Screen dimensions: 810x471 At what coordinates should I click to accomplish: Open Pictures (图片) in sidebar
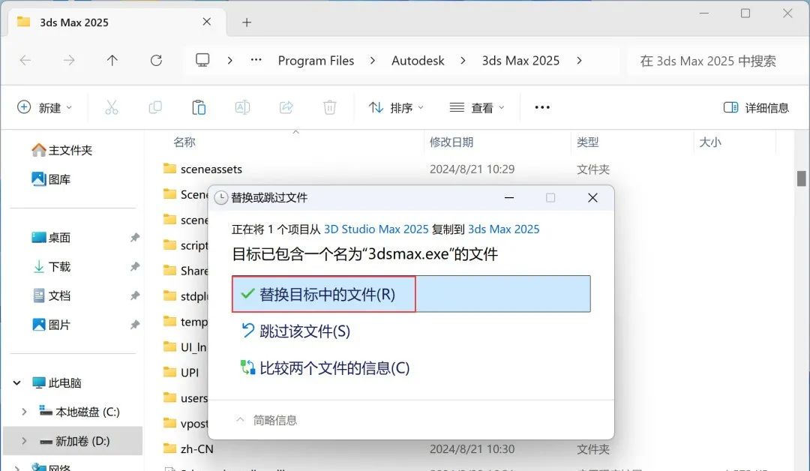pos(51,324)
